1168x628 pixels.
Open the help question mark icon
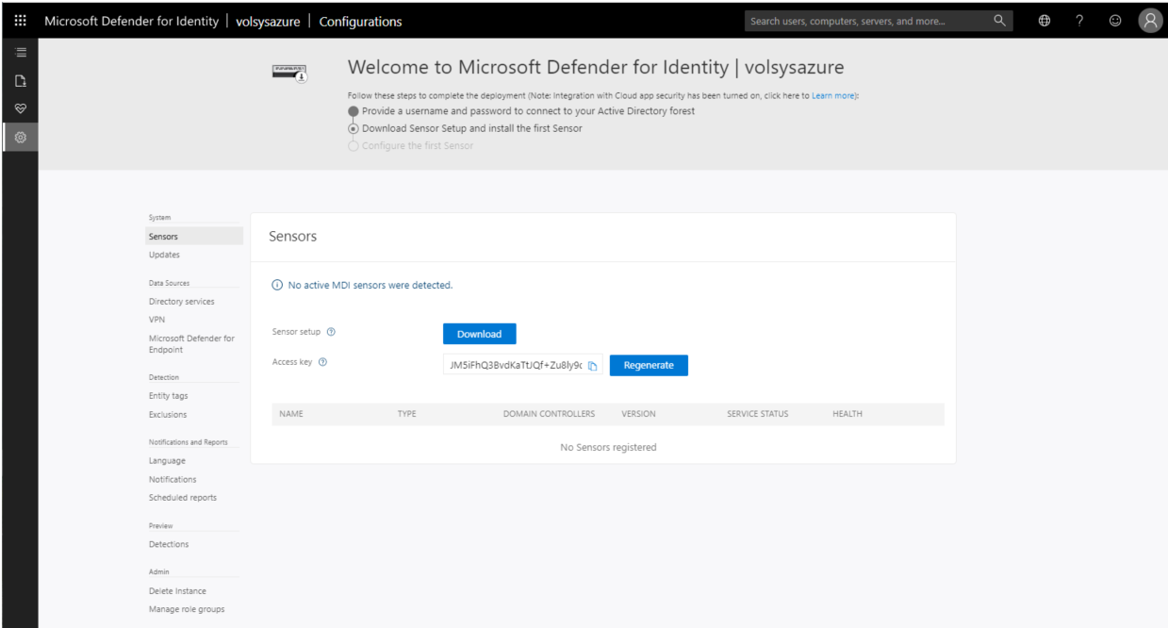coord(1079,20)
